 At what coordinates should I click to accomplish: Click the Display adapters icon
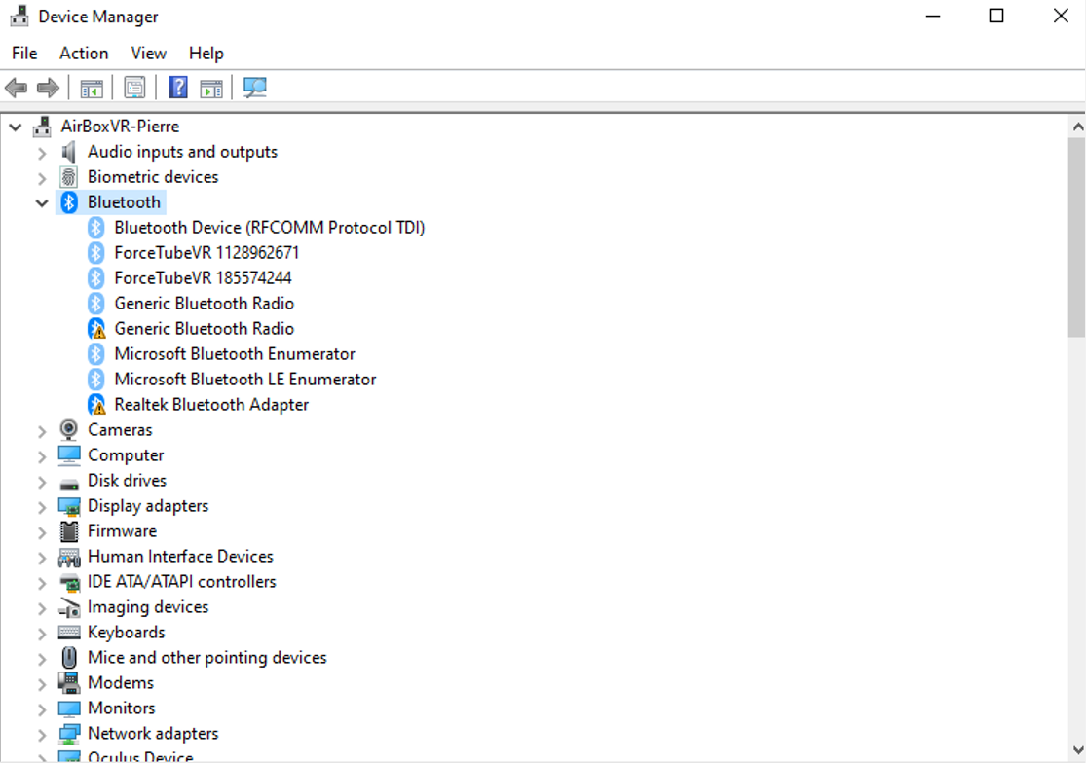point(68,506)
